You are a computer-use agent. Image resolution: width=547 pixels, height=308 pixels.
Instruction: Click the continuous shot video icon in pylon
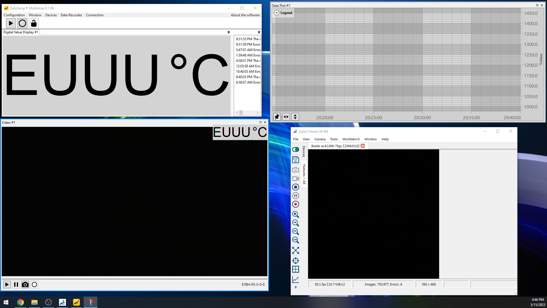[296, 179]
